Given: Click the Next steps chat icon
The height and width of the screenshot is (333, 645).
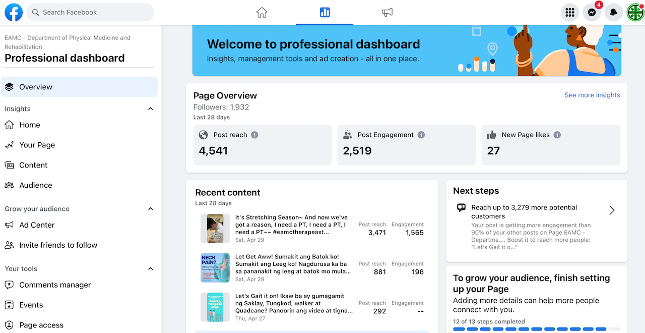Looking at the screenshot, I should 461,207.
